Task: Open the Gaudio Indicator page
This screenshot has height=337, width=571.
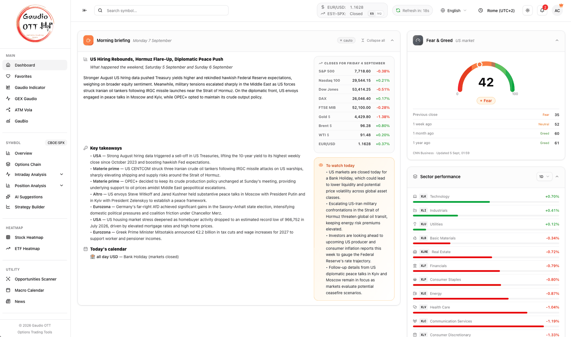Action: point(35,88)
